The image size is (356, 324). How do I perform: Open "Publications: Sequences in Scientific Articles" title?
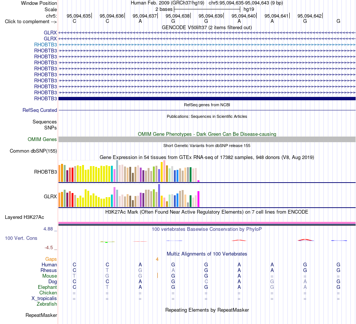pyautogui.click(x=207, y=116)
